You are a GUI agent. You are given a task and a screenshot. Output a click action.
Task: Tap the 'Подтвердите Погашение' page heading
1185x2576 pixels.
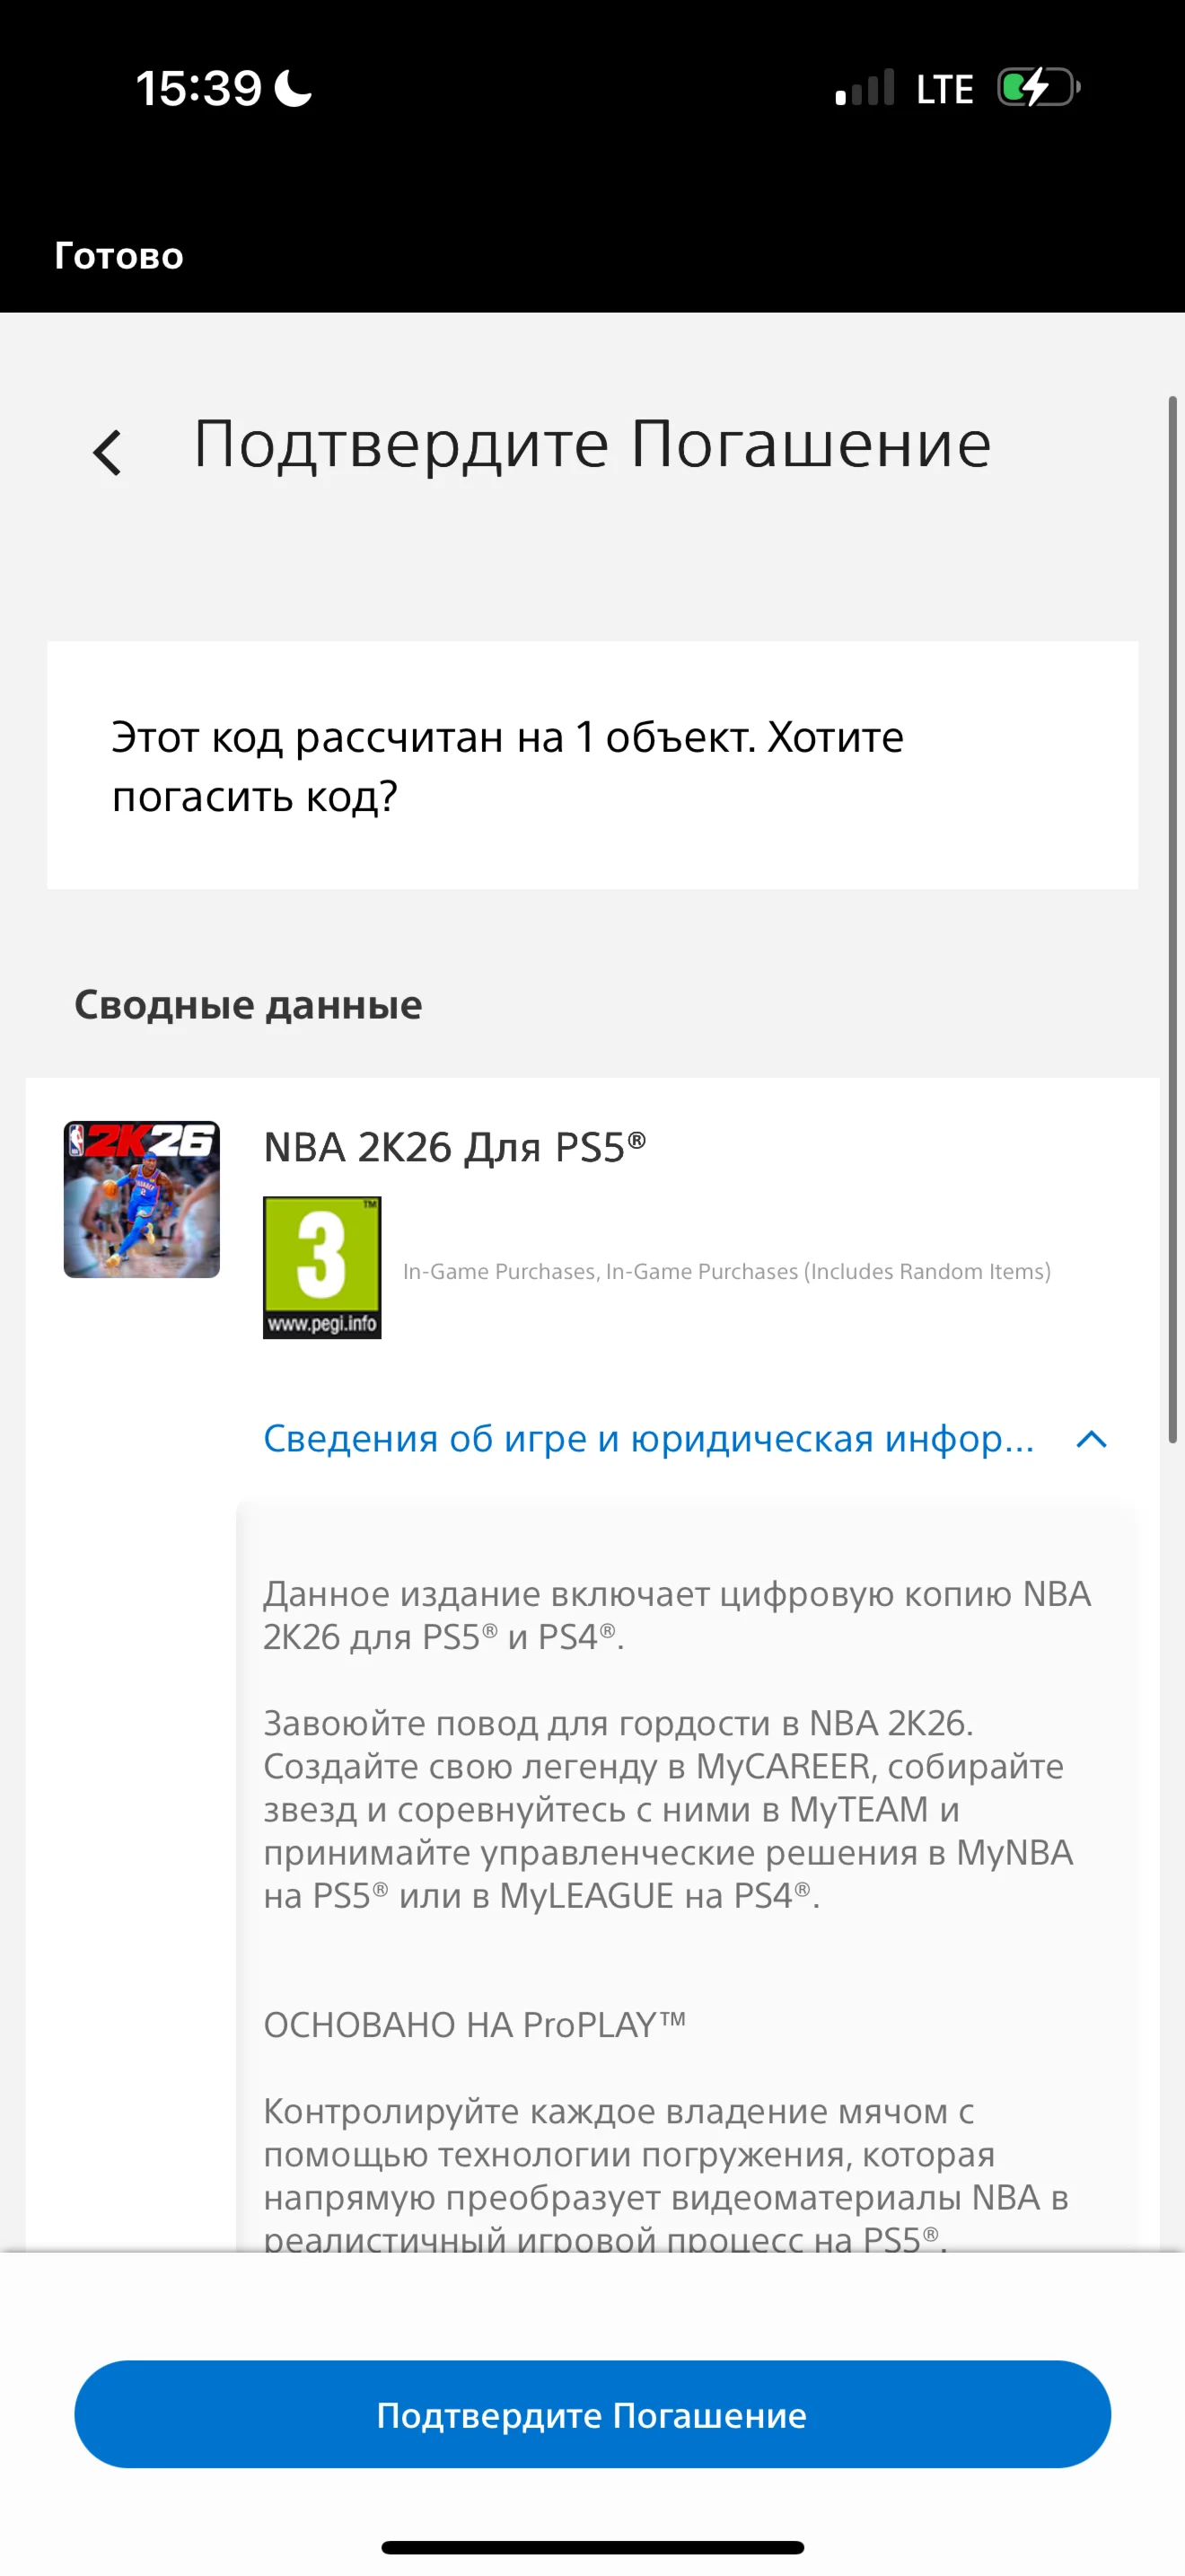592,443
